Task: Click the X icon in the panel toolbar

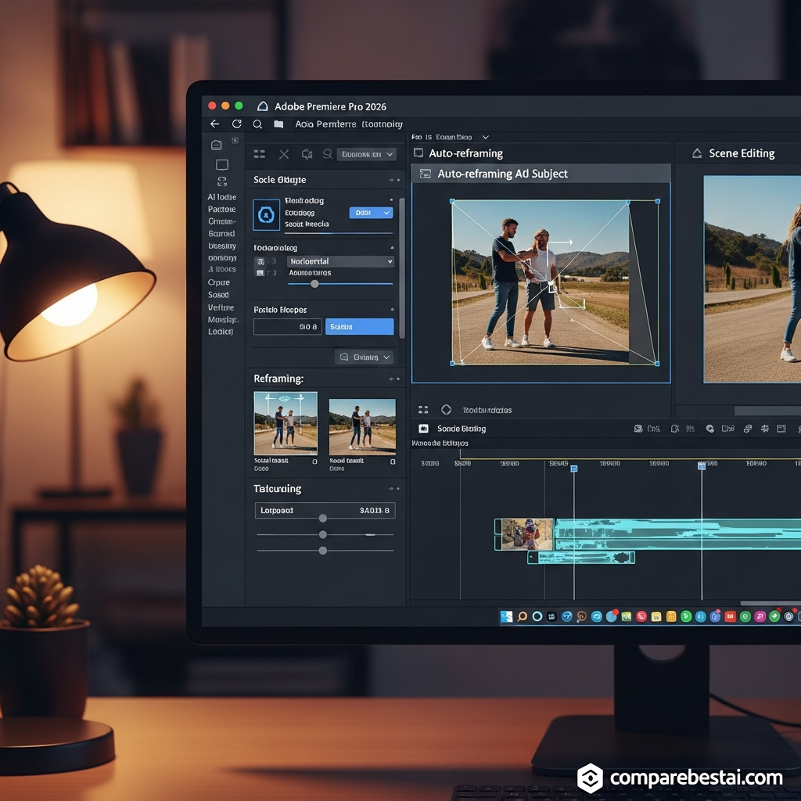Action: tap(284, 154)
